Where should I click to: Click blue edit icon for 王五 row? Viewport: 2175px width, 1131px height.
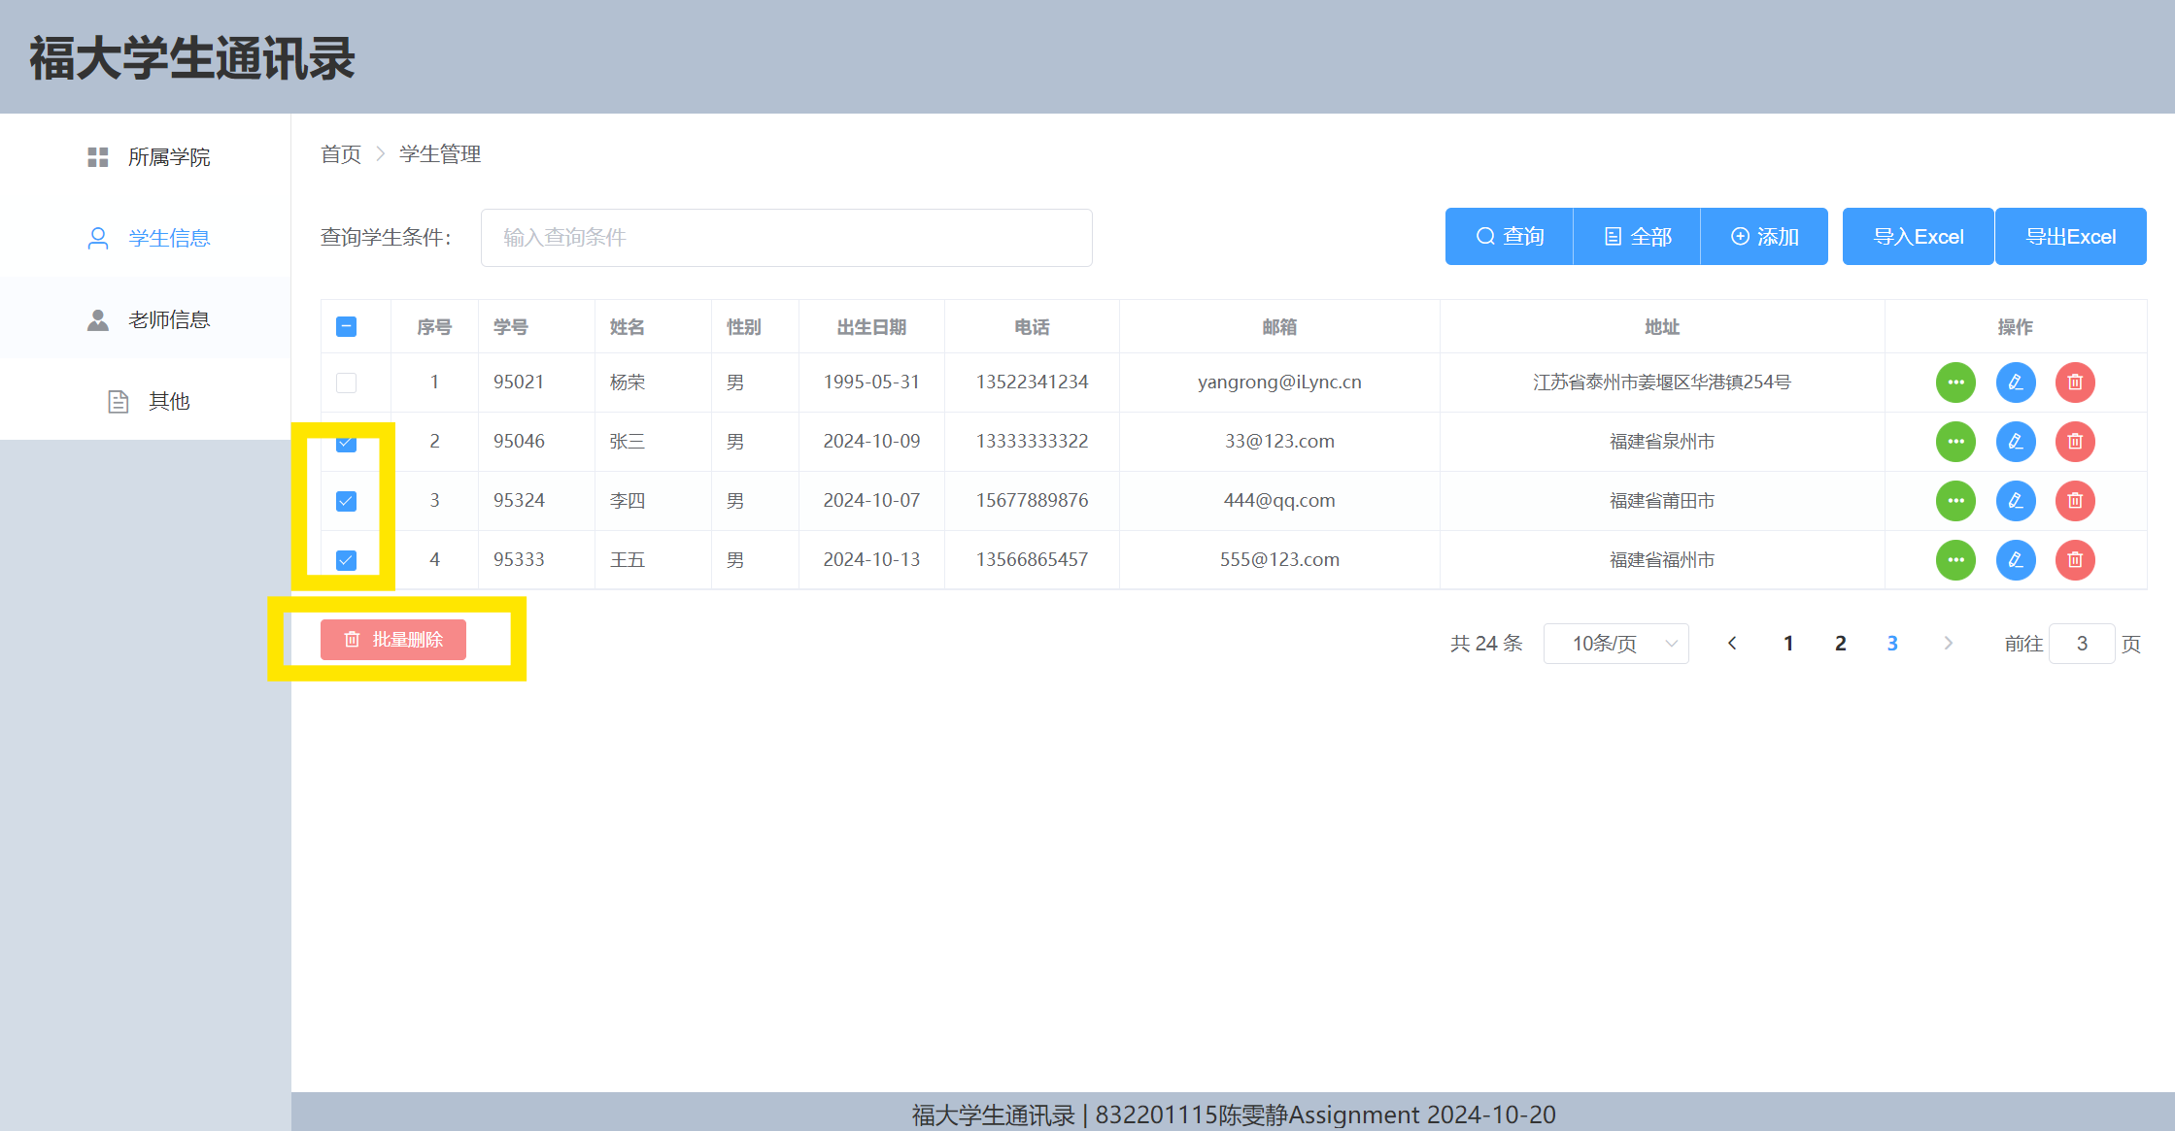pyautogui.click(x=2016, y=560)
